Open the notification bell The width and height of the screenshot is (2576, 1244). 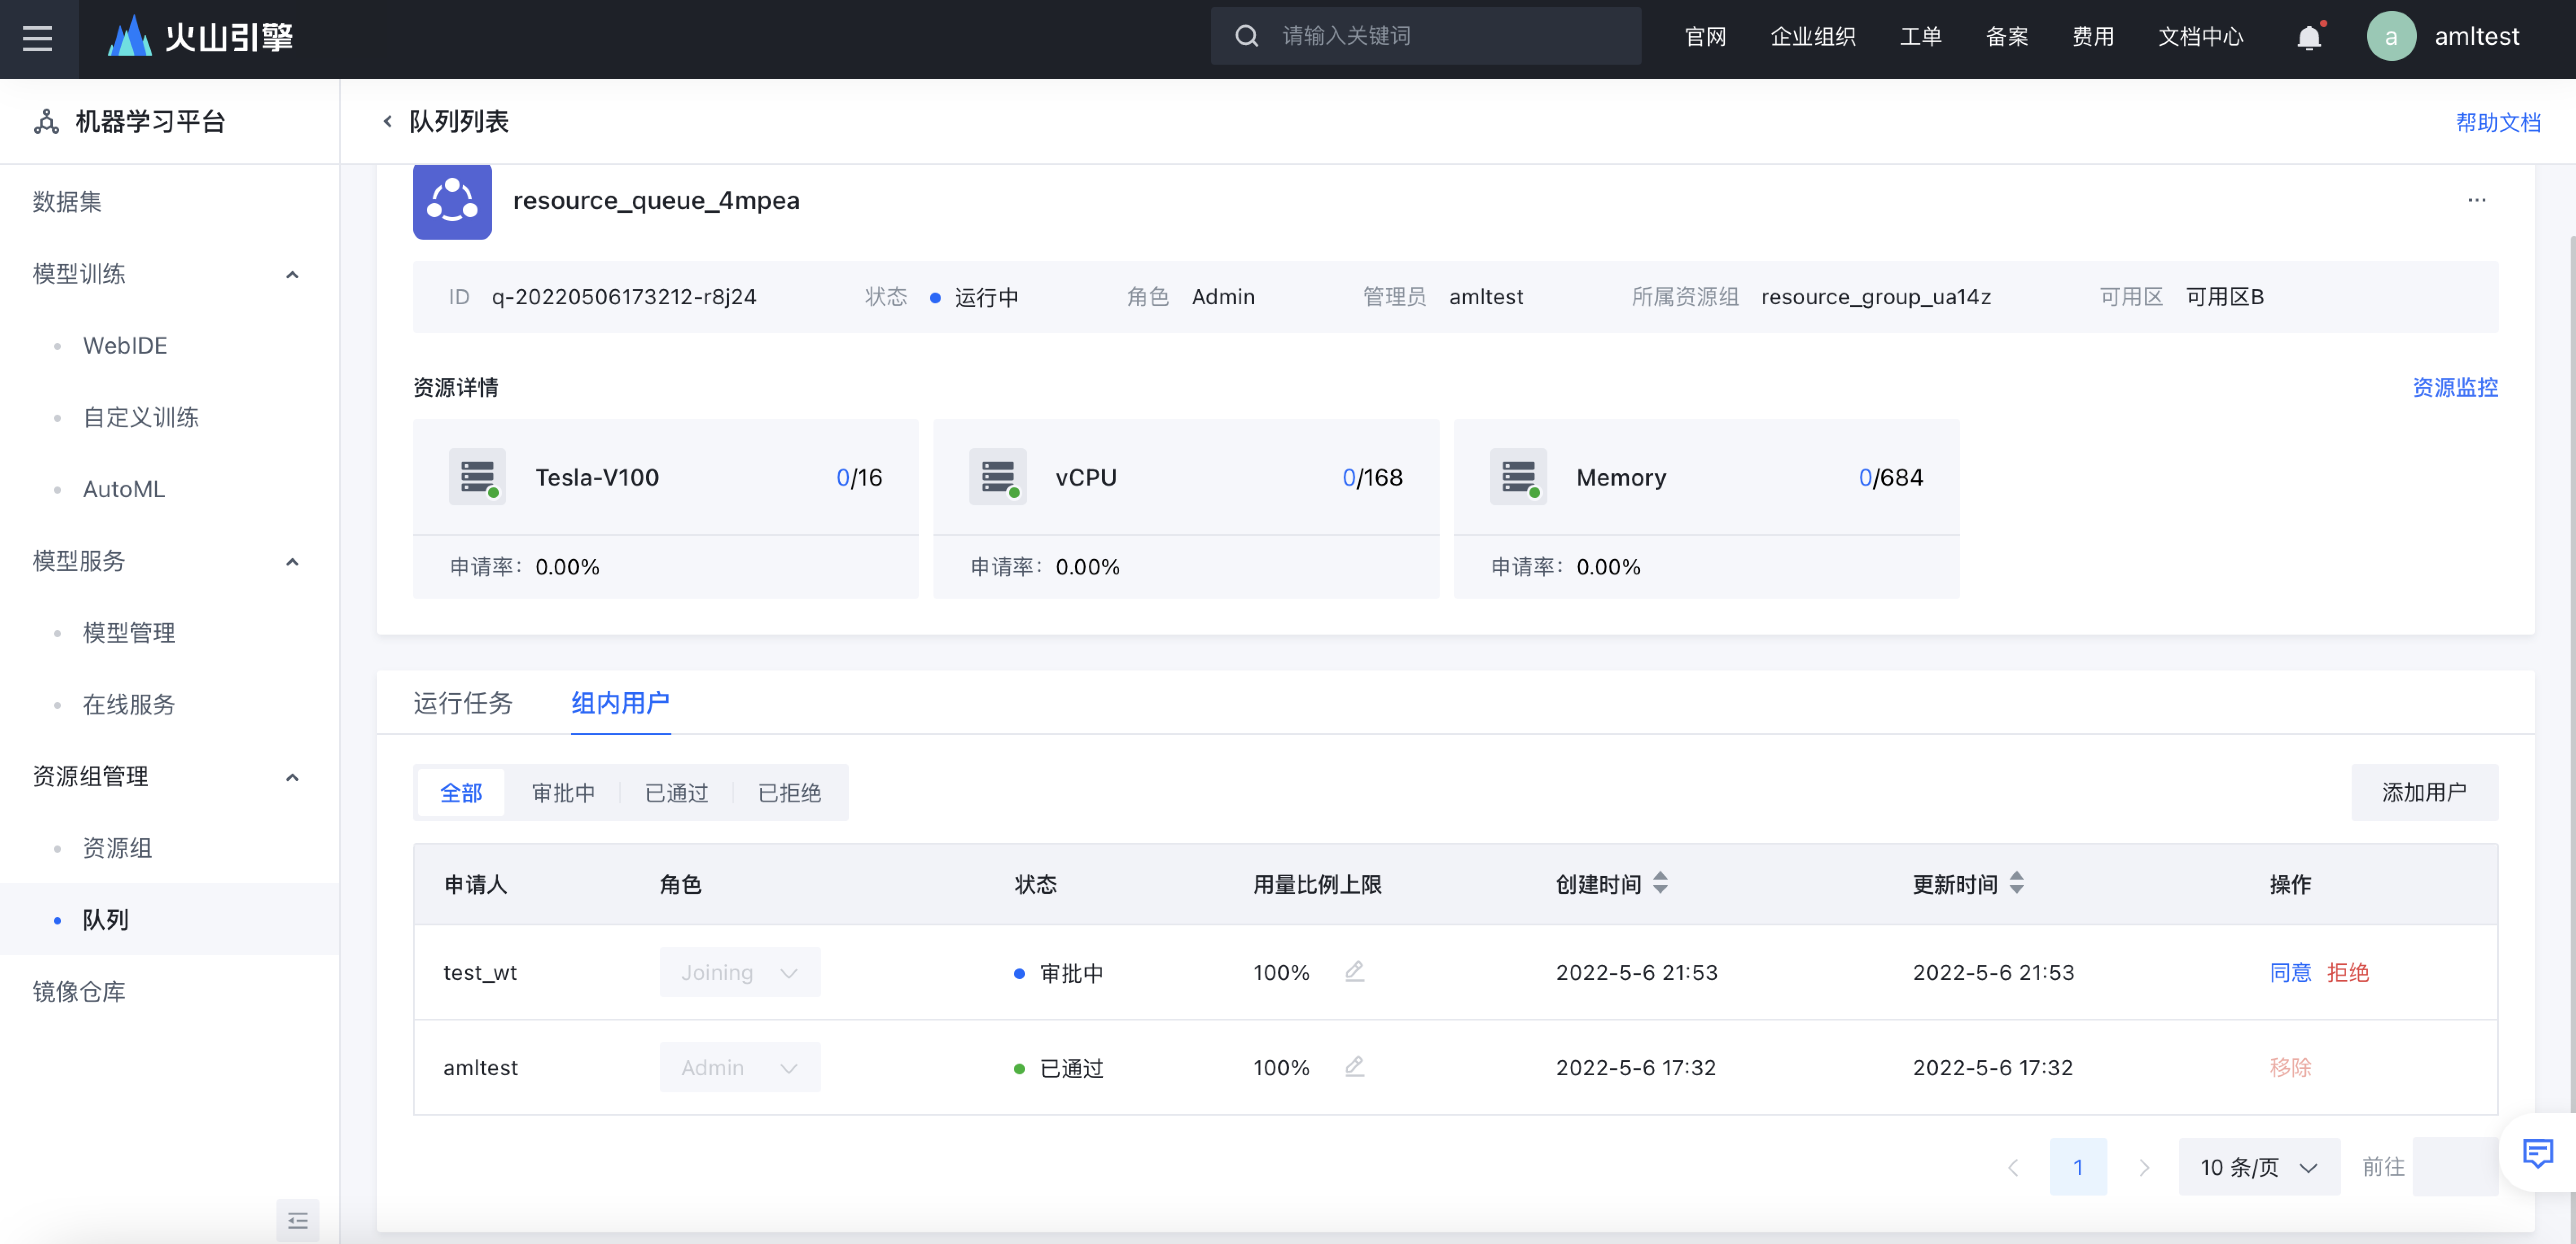point(2309,38)
